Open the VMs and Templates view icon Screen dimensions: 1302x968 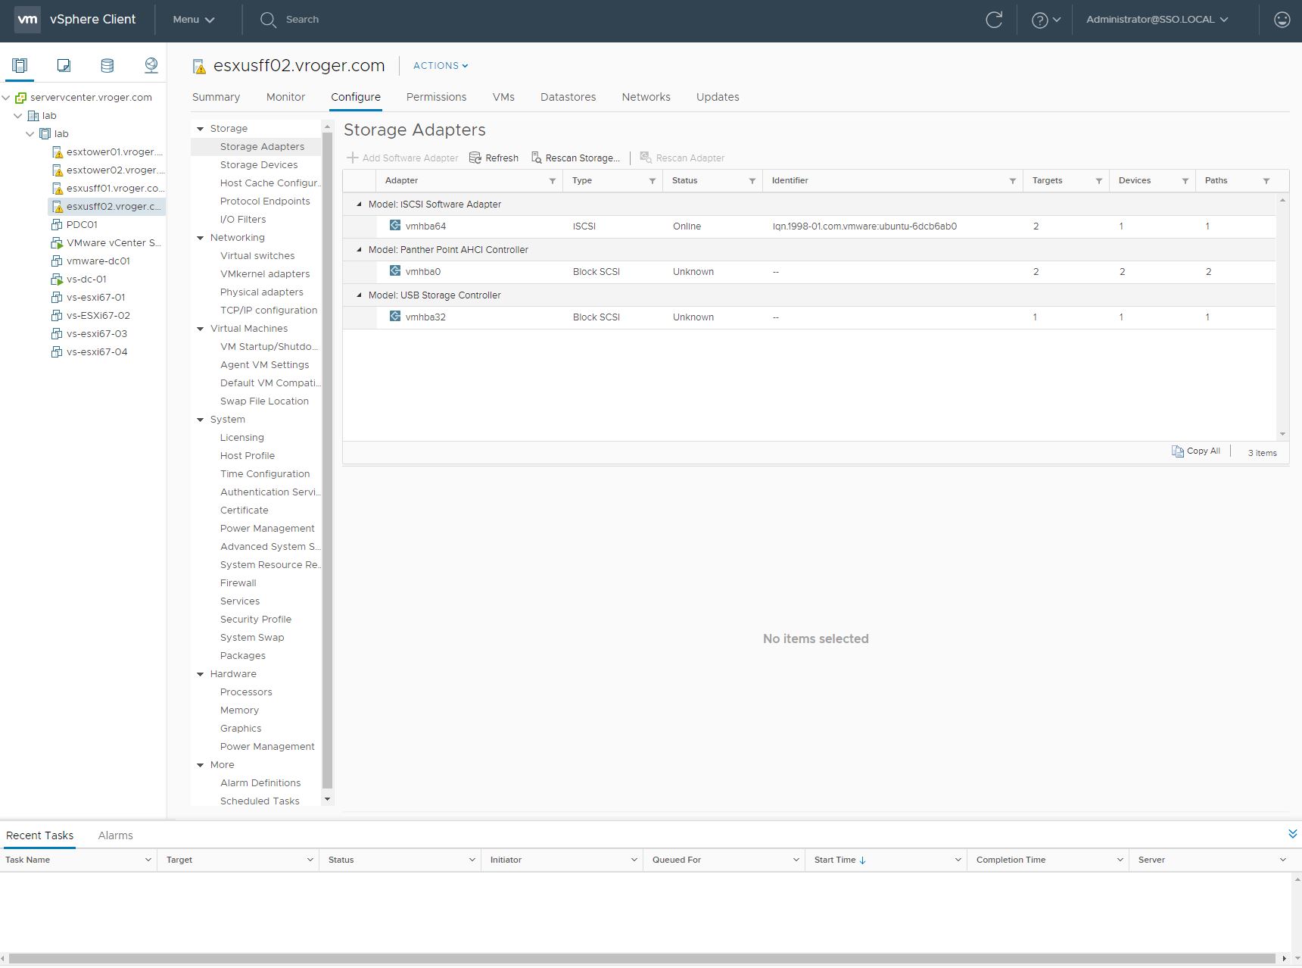pos(64,65)
